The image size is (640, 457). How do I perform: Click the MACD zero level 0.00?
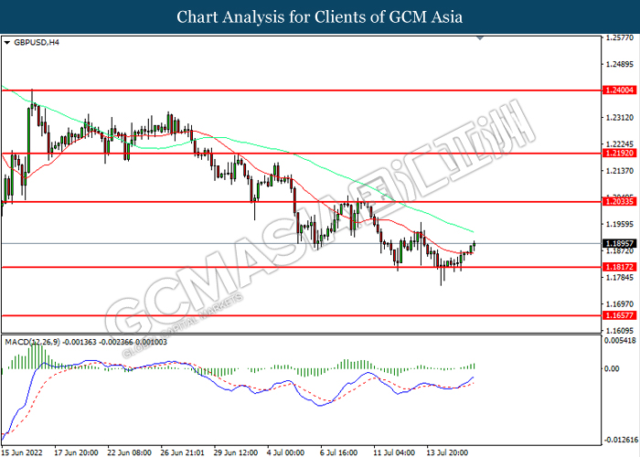[x=613, y=368]
